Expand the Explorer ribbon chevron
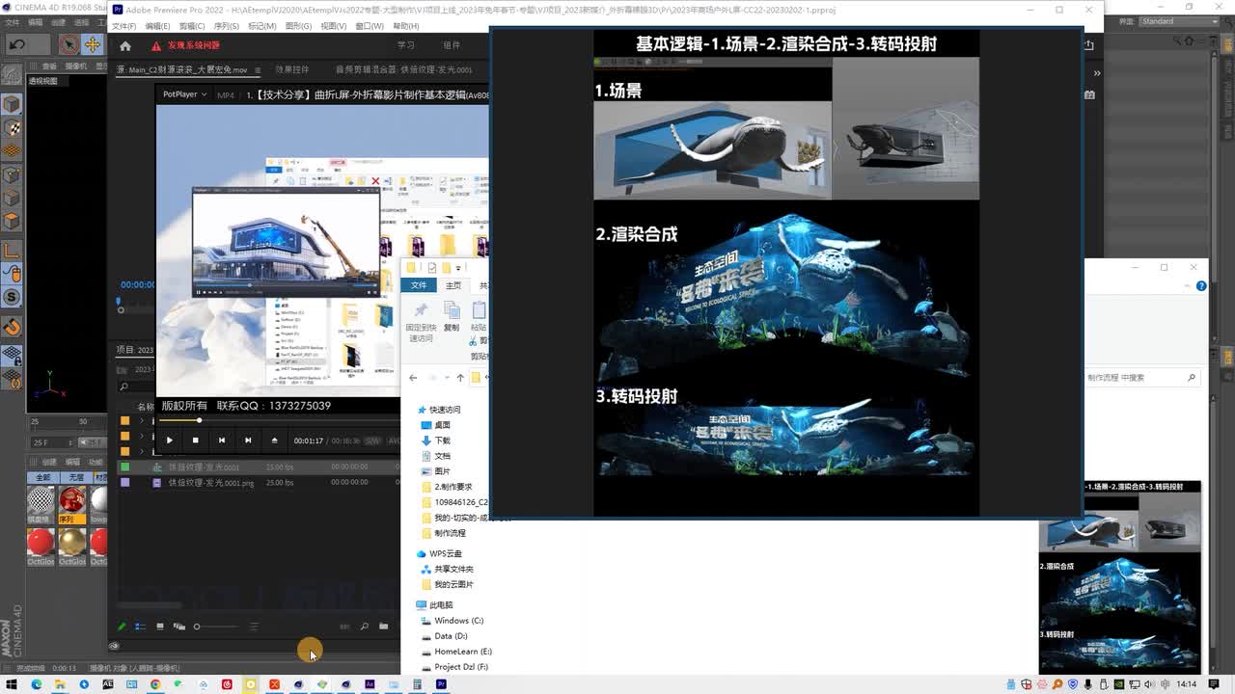This screenshot has height=694, width=1235. [1190, 286]
